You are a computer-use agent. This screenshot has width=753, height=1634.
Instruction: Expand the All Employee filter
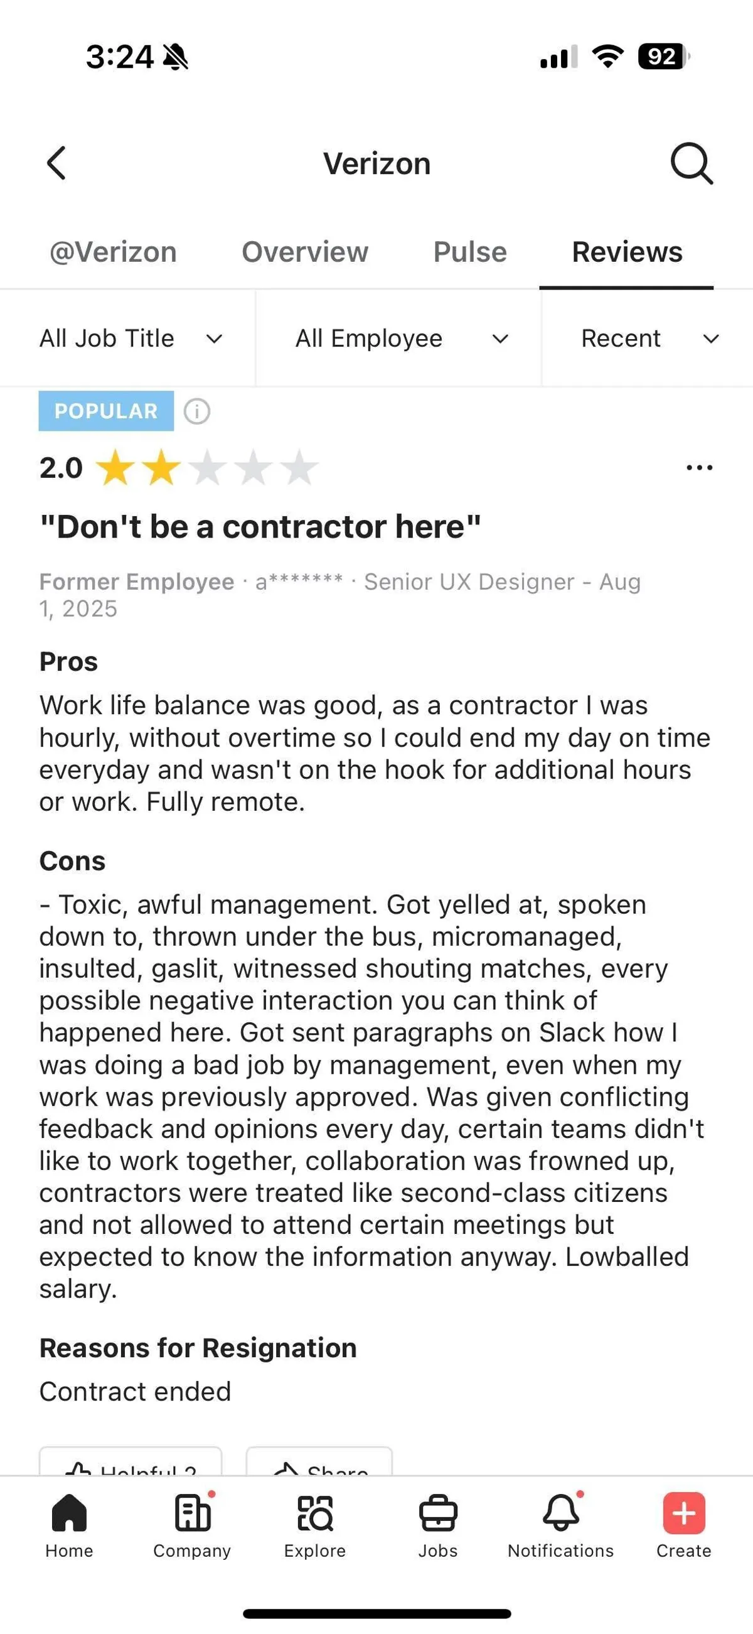(401, 338)
